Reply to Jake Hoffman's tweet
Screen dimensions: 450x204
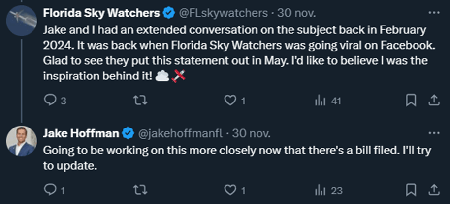[x=50, y=189]
